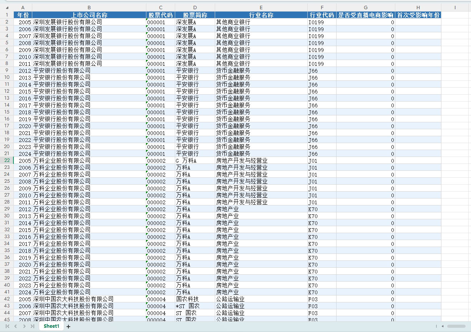Click the horizontal scrollbar thumb

click(456, 326)
